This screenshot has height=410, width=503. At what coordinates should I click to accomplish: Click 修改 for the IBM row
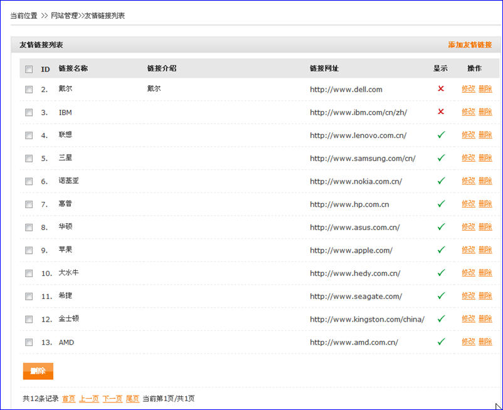(469, 112)
